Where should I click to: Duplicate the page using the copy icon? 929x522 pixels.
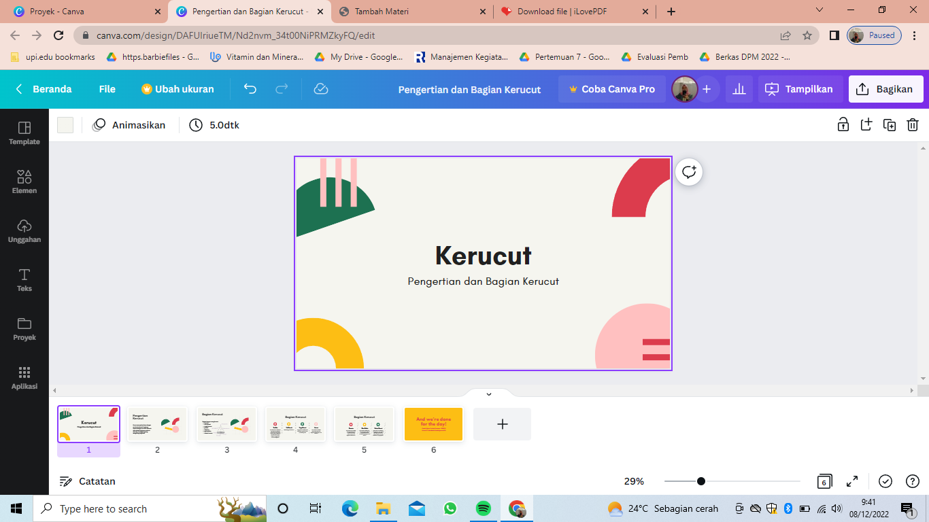[x=890, y=124]
